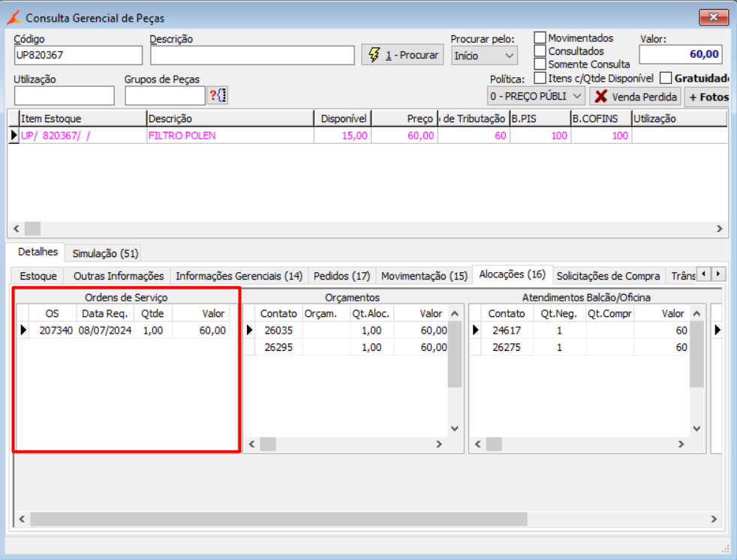Close the Consulta Gerencial de Peças window

[714, 17]
